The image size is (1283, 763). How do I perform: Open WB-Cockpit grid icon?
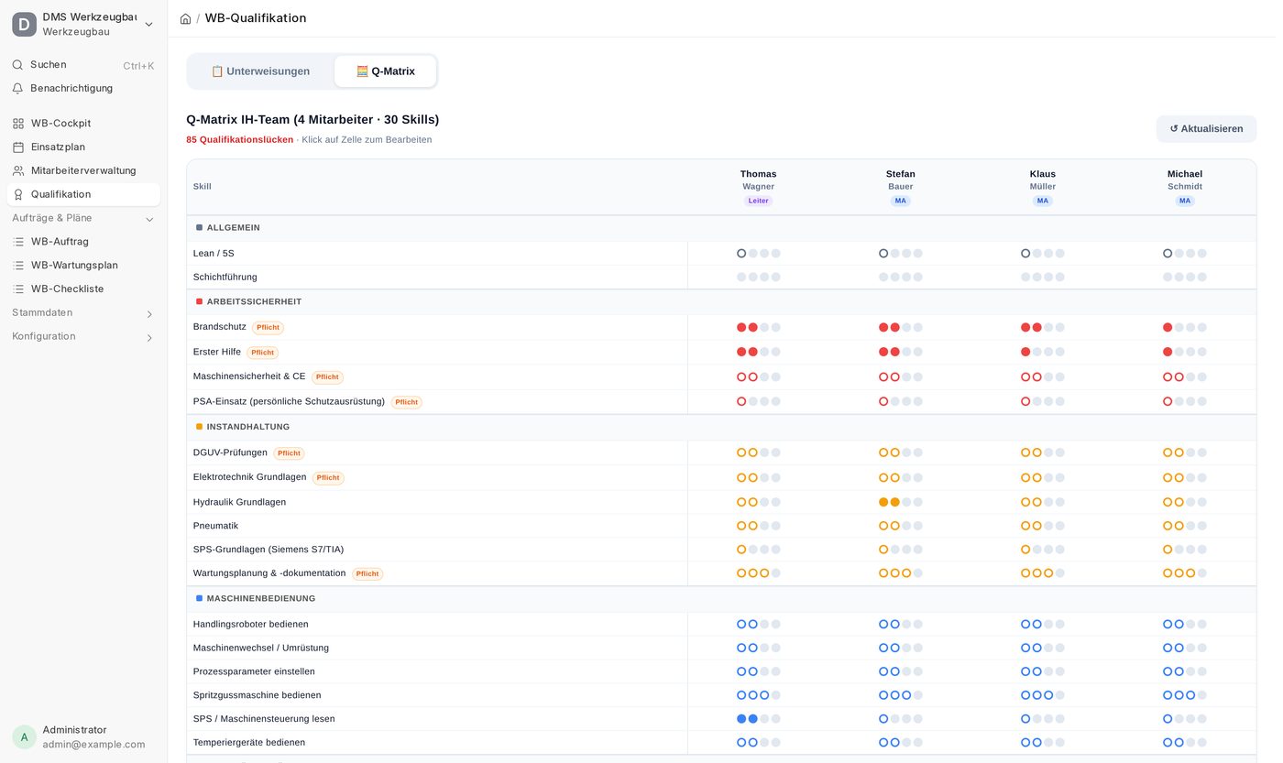18,124
